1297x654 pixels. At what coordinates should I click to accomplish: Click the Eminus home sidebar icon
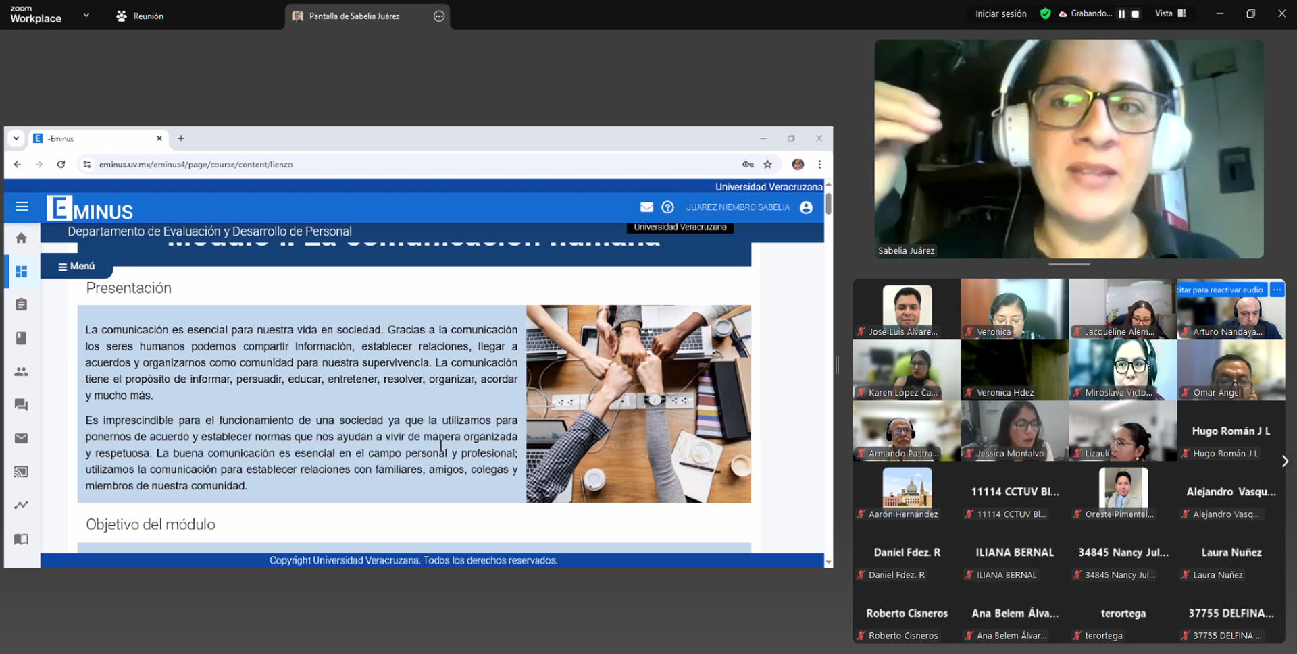click(21, 238)
